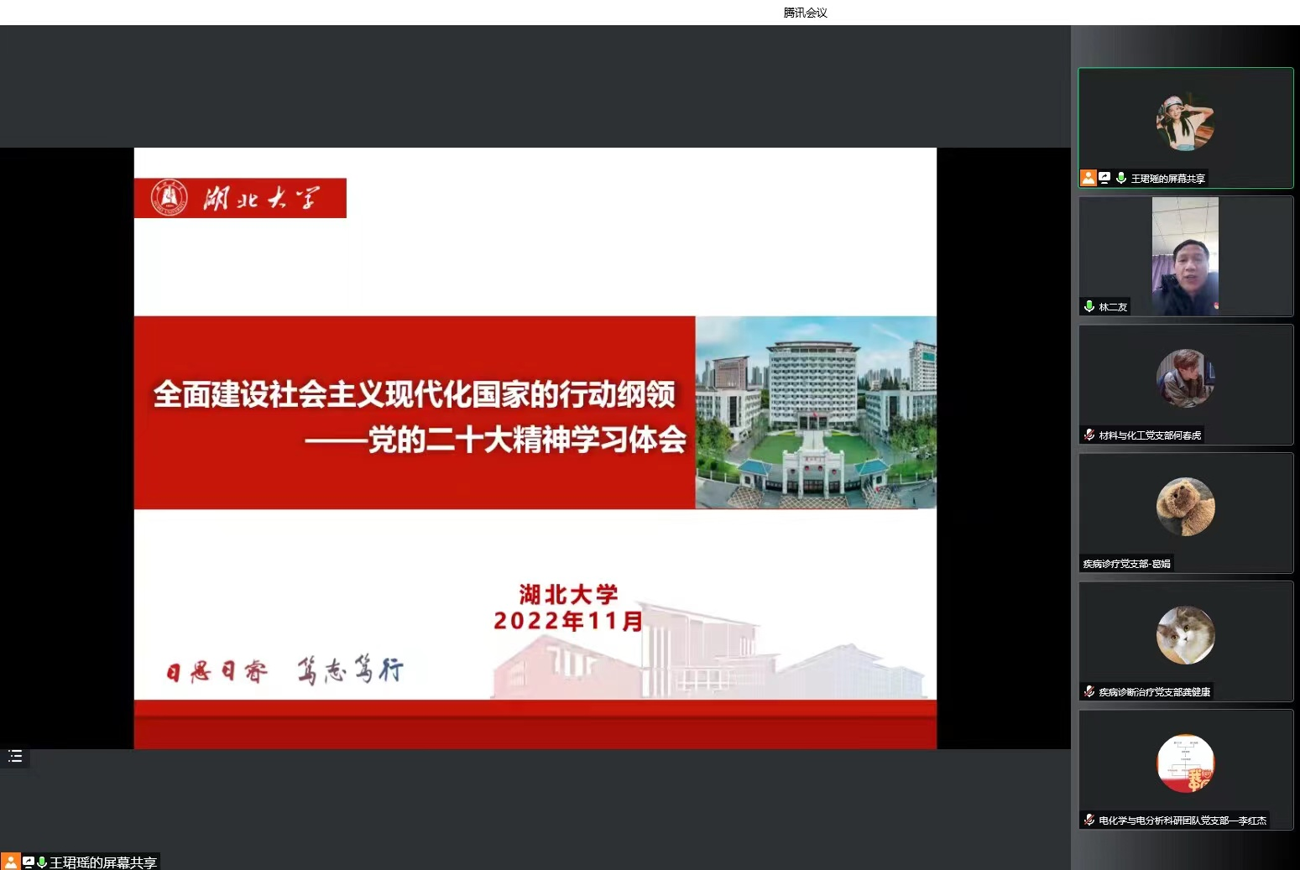Select the cat avatar of 疾病诊断治疗党支部龚健康

[1185, 635]
